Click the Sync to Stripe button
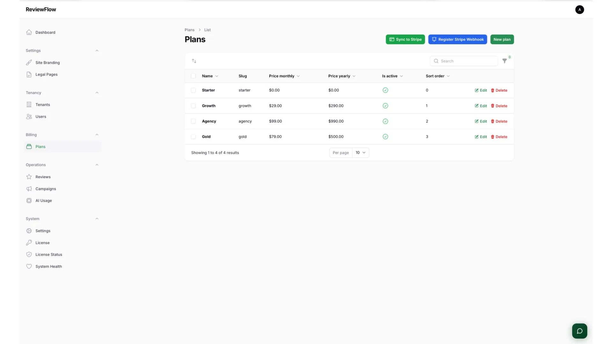612x344 pixels. pyautogui.click(x=405, y=39)
